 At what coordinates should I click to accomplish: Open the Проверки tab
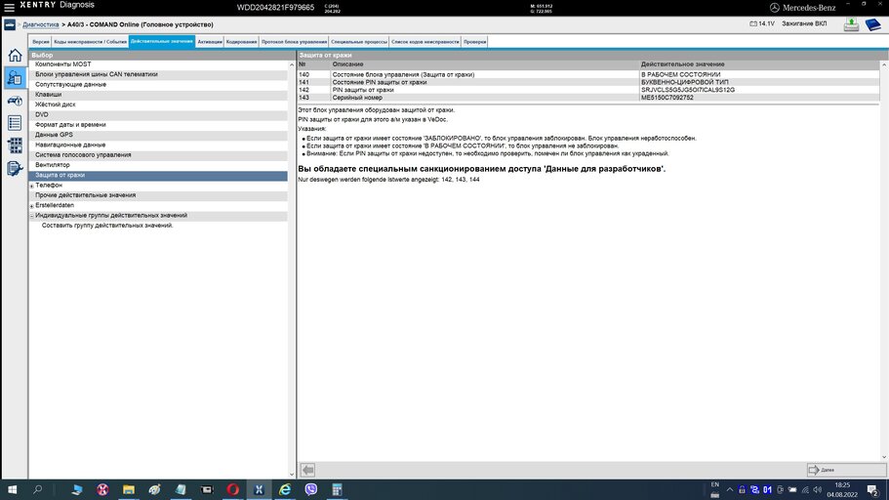click(x=474, y=41)
